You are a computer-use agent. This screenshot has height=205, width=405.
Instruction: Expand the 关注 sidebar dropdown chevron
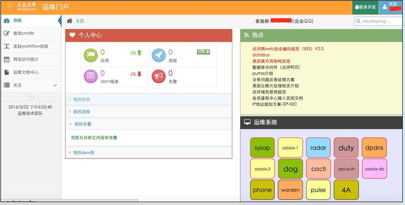(55, 85)
